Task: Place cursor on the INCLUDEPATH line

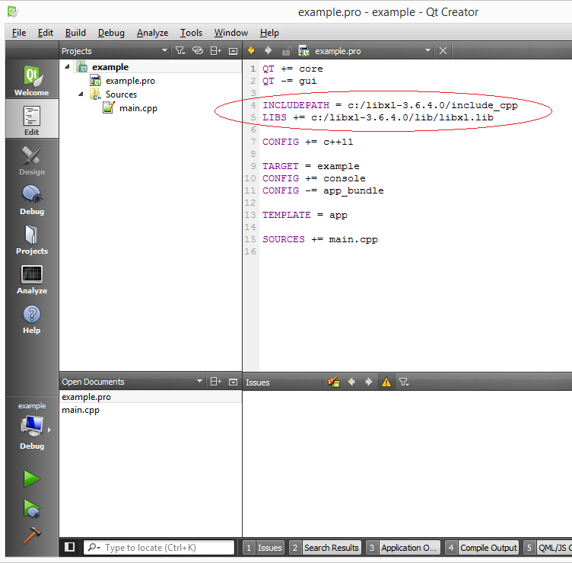Action: 390,105
